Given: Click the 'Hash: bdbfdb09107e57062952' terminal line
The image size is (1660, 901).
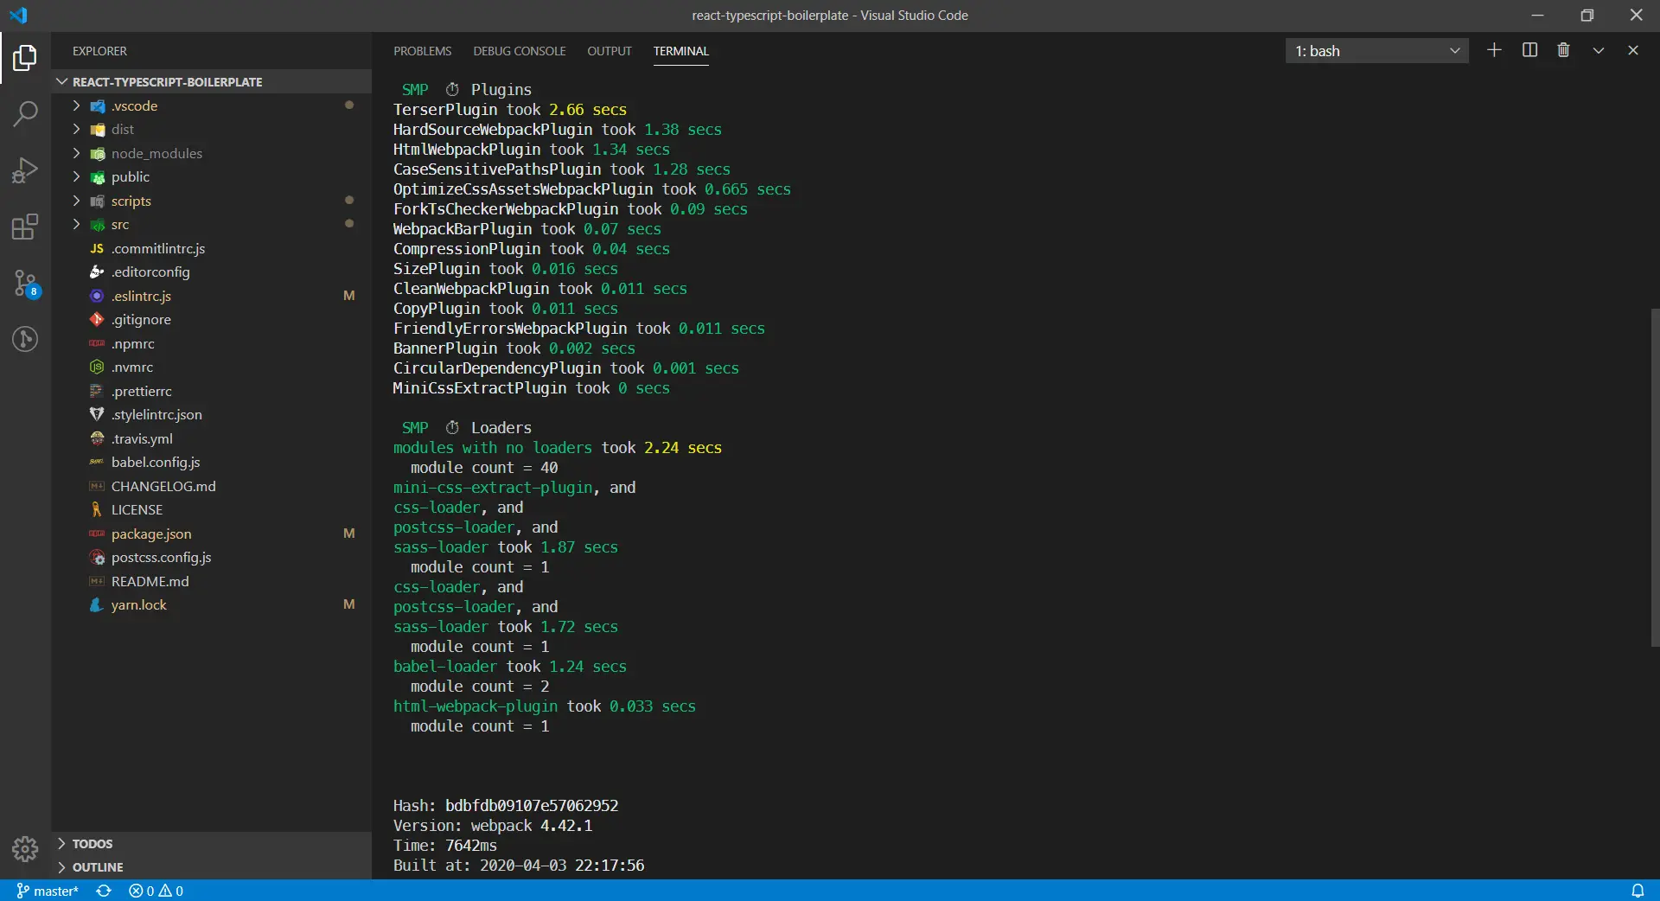Looking at the screenshot, I should [x=506, y=805].
